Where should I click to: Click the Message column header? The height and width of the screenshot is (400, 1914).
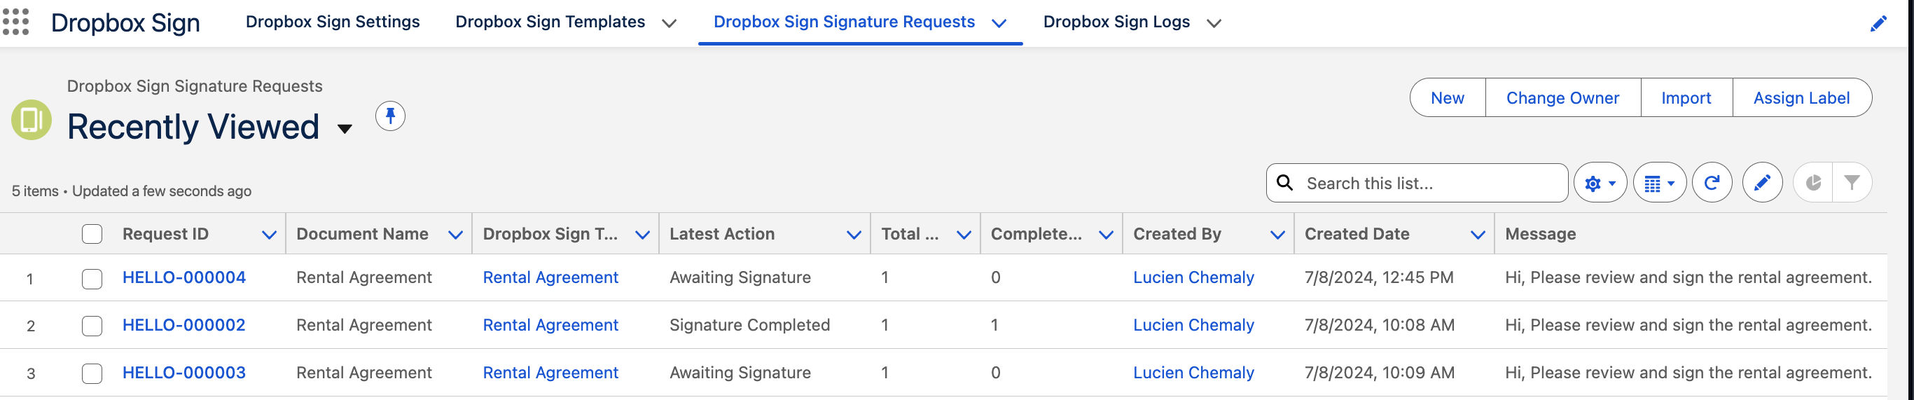pos(1540,234)
